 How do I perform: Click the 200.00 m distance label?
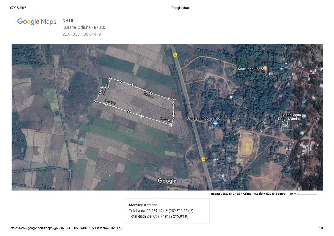[149, 95]
